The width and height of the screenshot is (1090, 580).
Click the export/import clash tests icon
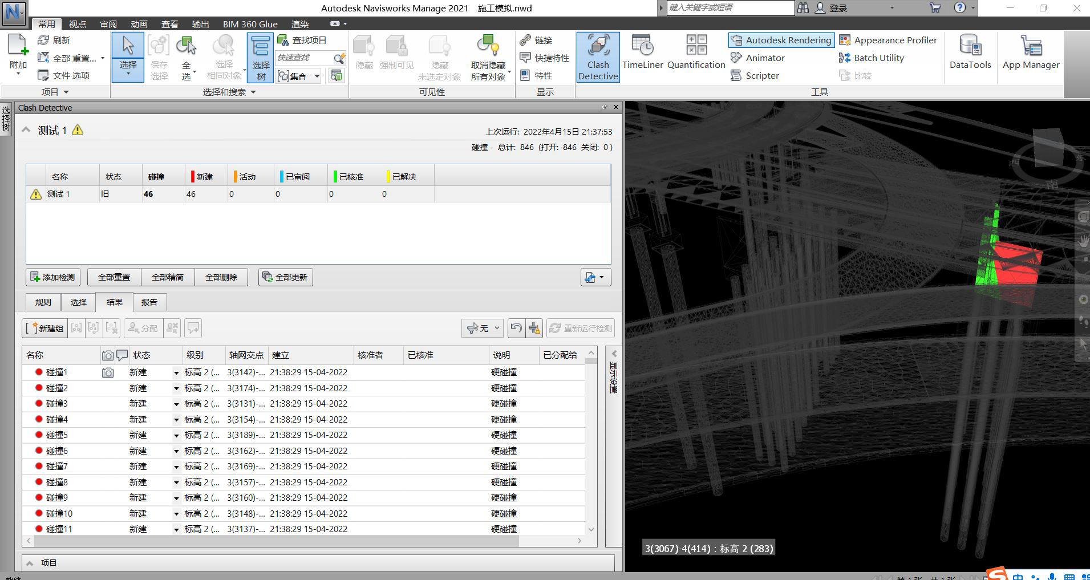click(595, 277)
